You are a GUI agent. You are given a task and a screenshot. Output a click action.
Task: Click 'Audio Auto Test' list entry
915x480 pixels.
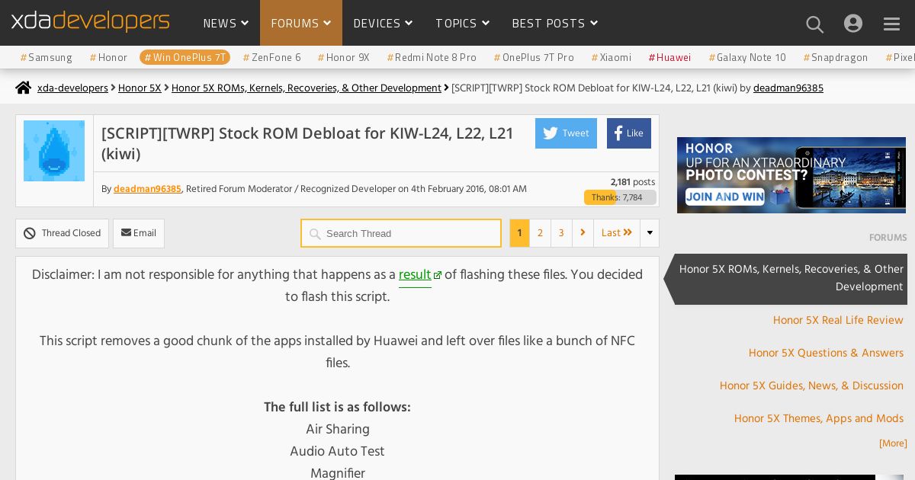337,451
